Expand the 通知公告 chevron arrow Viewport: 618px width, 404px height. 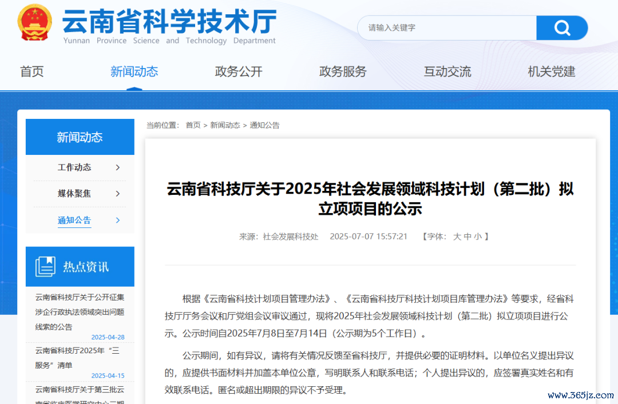(117, 220)
